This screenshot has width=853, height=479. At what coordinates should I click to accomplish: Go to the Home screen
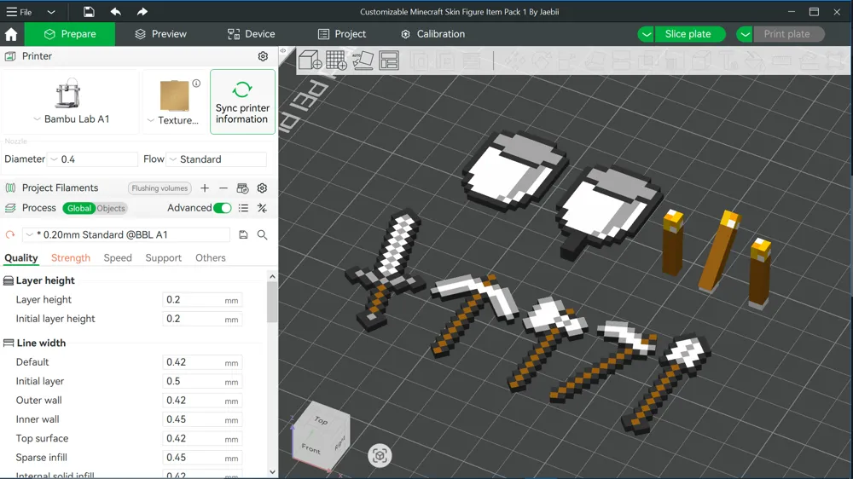pyautogui.click(x=11, y=34)
